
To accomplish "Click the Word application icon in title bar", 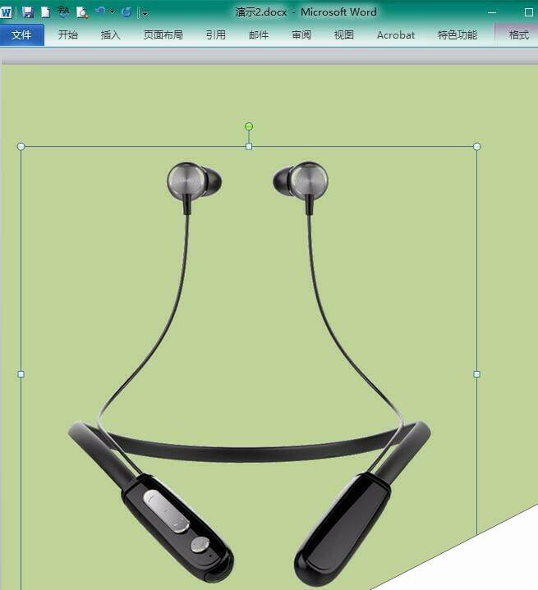I will pyautogui.click(x=6, y=12).
